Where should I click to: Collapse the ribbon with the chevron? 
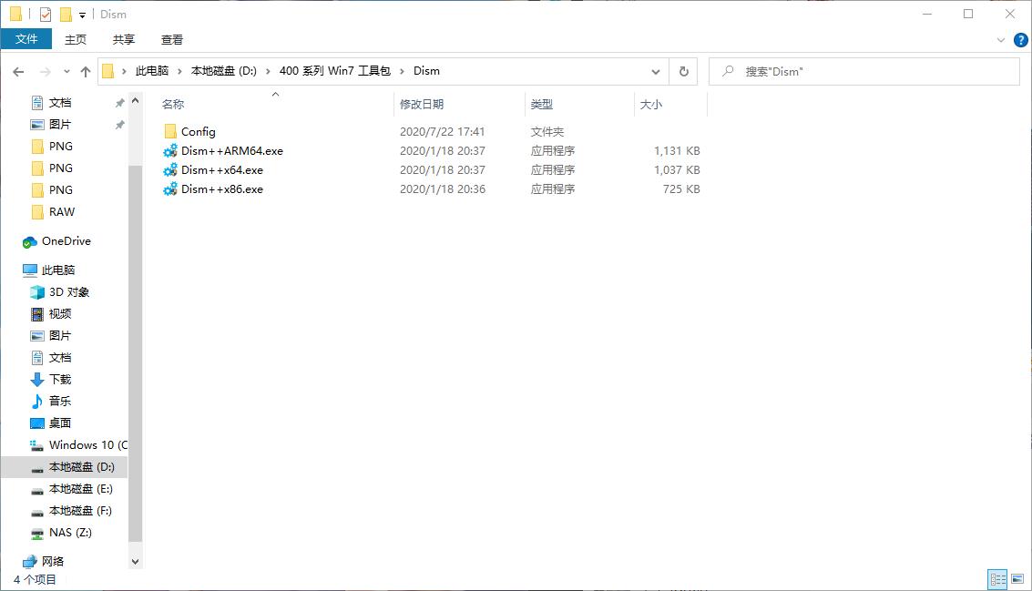coord(1000,39)
